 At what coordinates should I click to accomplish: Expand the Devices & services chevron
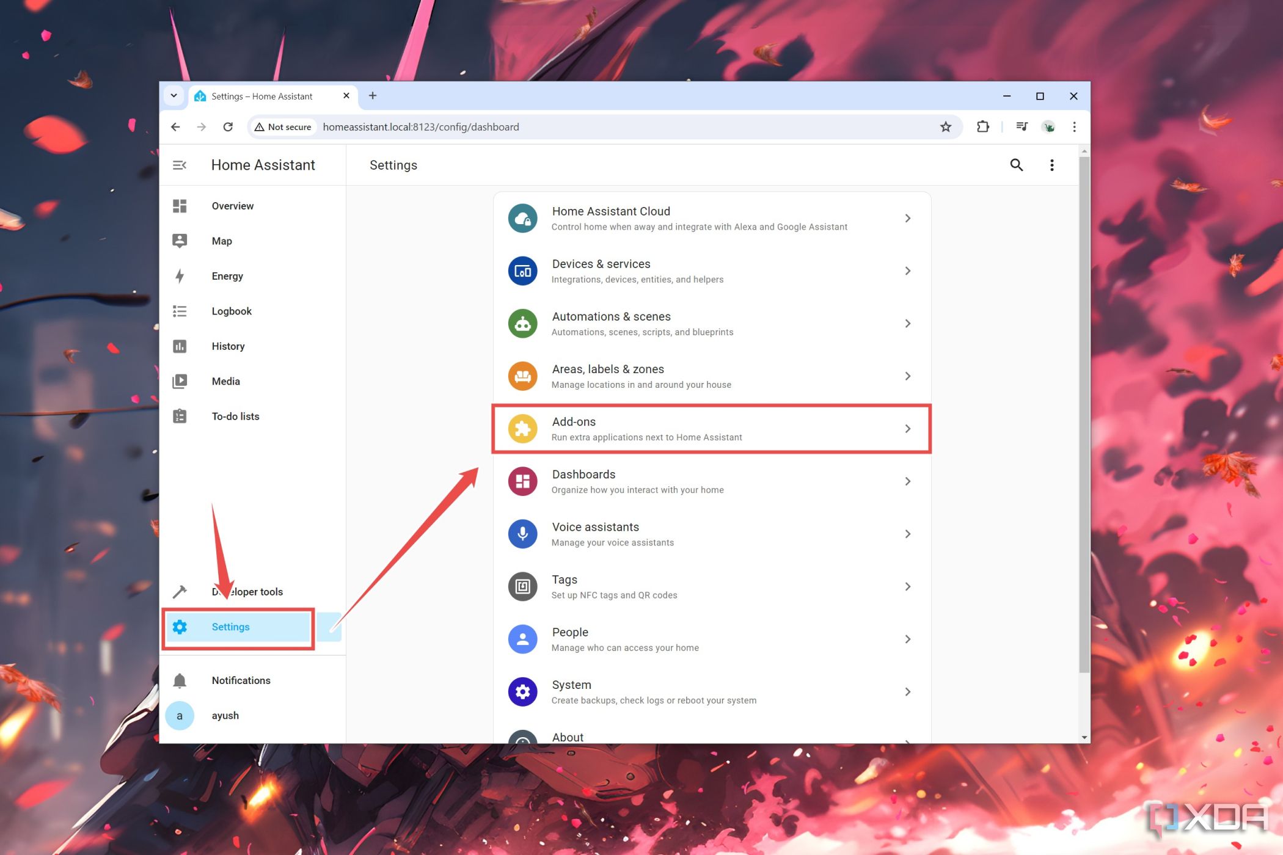[x=907, y=270]
